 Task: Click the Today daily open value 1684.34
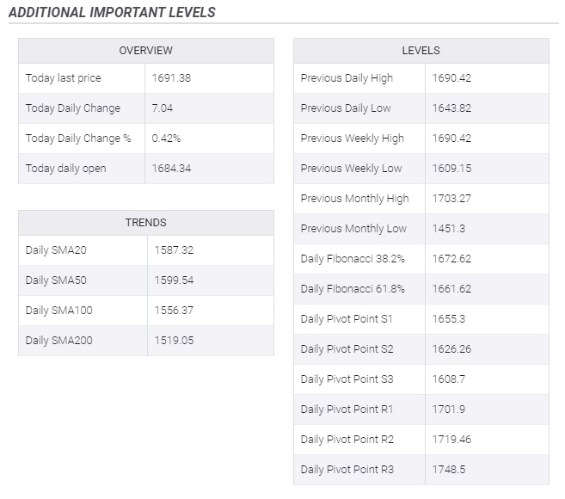(171, 169)
